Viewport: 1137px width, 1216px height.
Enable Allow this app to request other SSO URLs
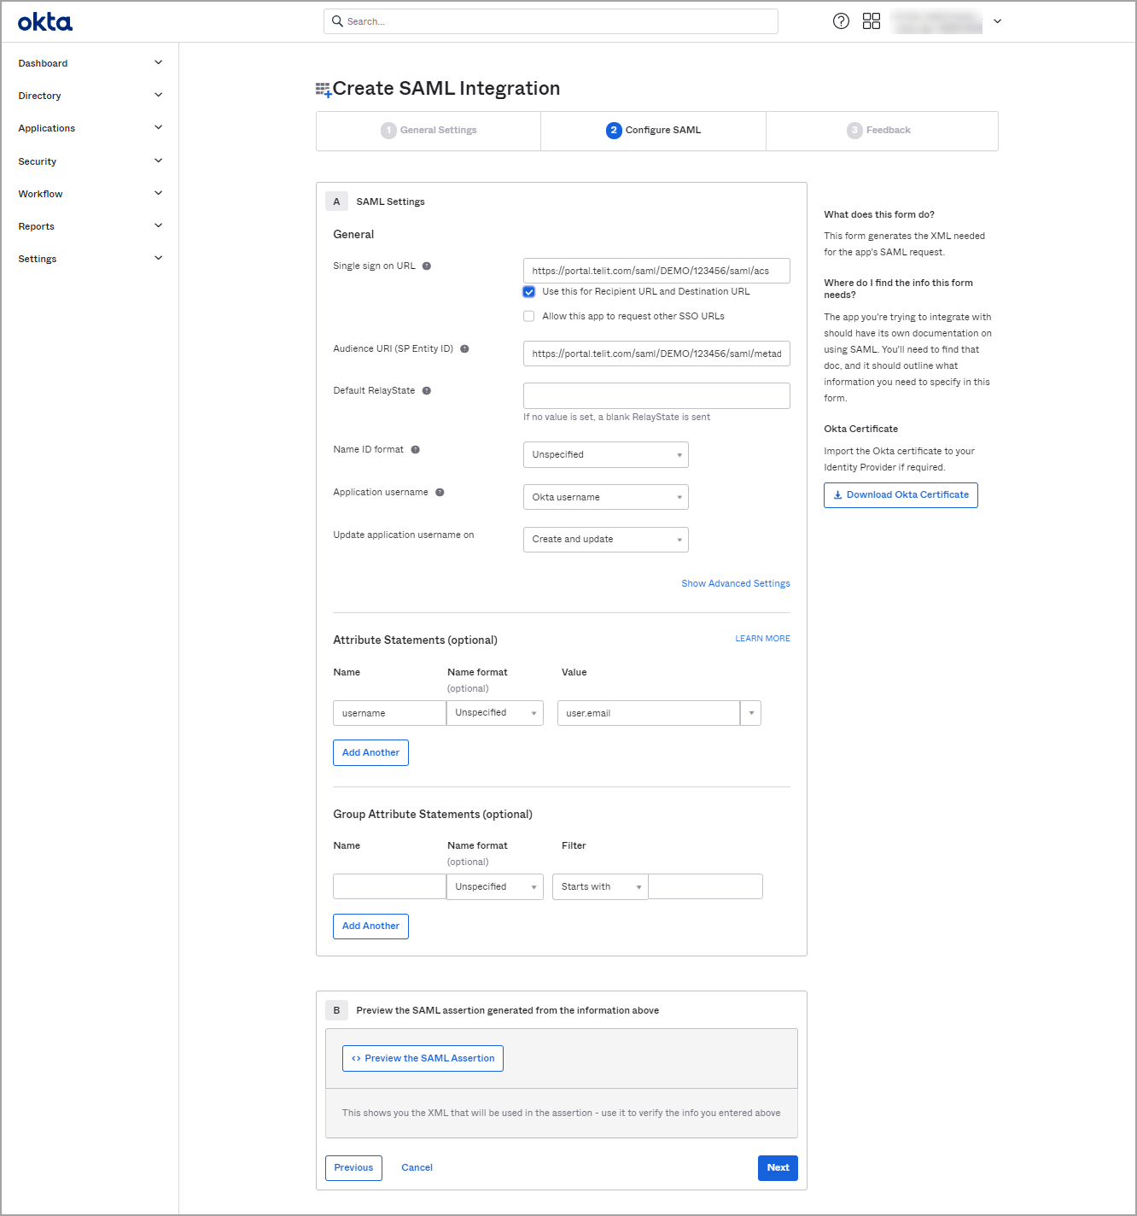tap(529, 317)
